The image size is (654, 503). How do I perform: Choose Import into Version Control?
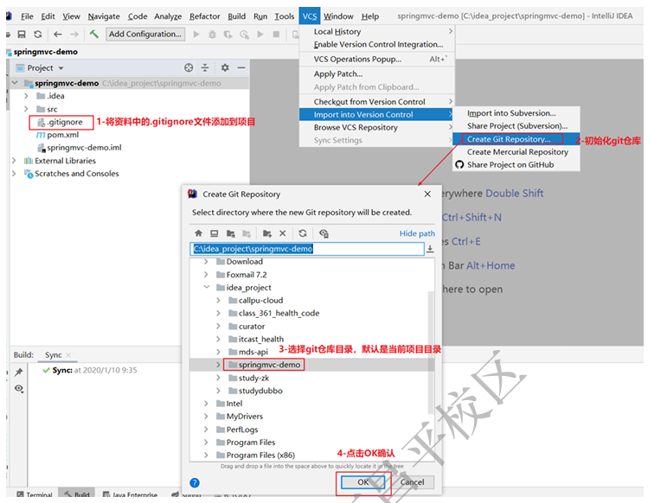[x=376, y=114]
